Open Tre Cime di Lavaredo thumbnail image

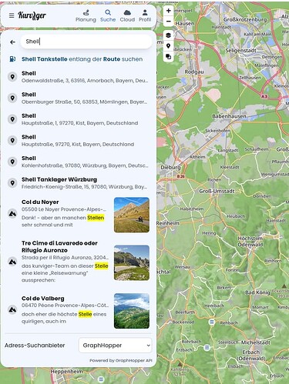coord(132,262)
